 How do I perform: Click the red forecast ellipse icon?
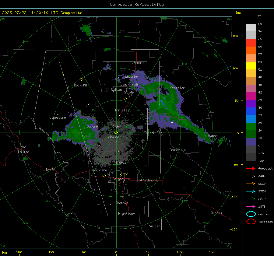[251, 222]
